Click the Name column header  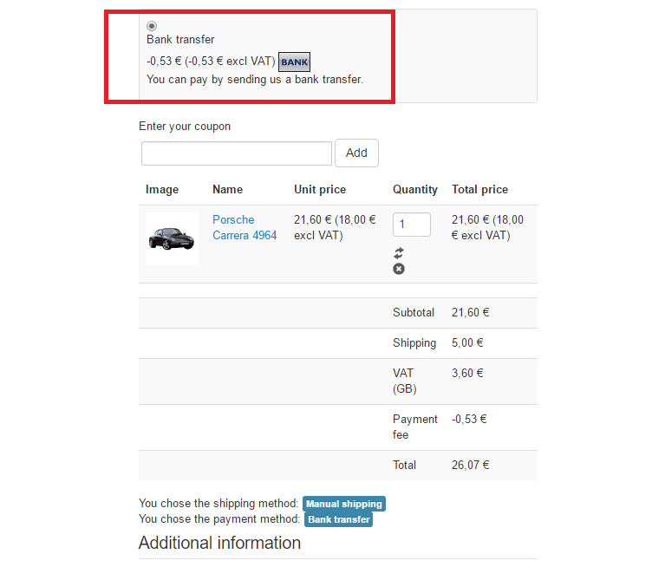click(227, 189)
